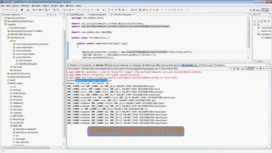Minimize the Project Explorer view
This screenshot has width=272, height=153.
click(61, 14)
